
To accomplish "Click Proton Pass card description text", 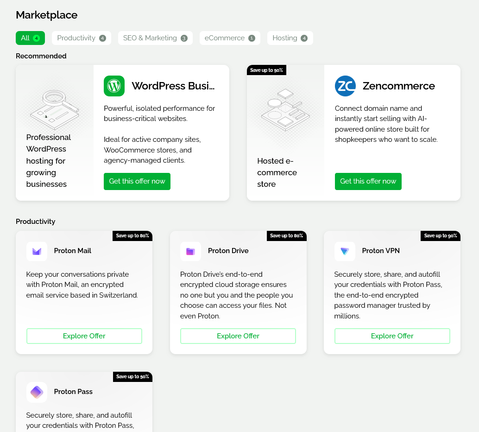I will click(80, 420).
